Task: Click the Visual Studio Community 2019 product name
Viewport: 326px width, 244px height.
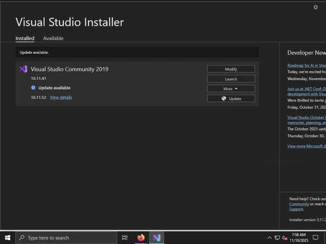Action: (x=70, y=69)
